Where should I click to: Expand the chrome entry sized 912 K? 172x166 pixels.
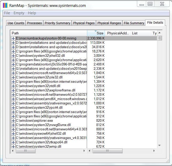(x=13, y=116)
